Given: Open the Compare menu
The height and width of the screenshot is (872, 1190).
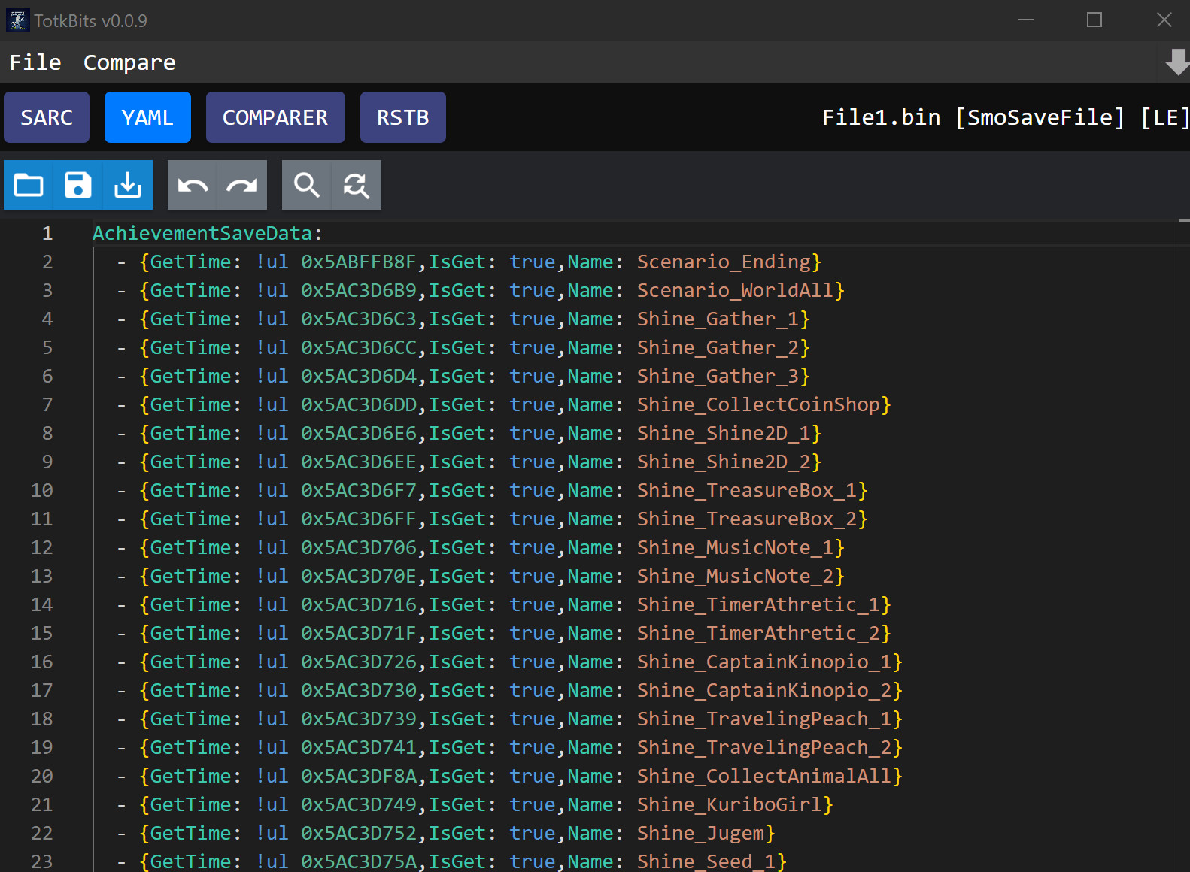Looking at the screenshot, I should click(129, 62).
